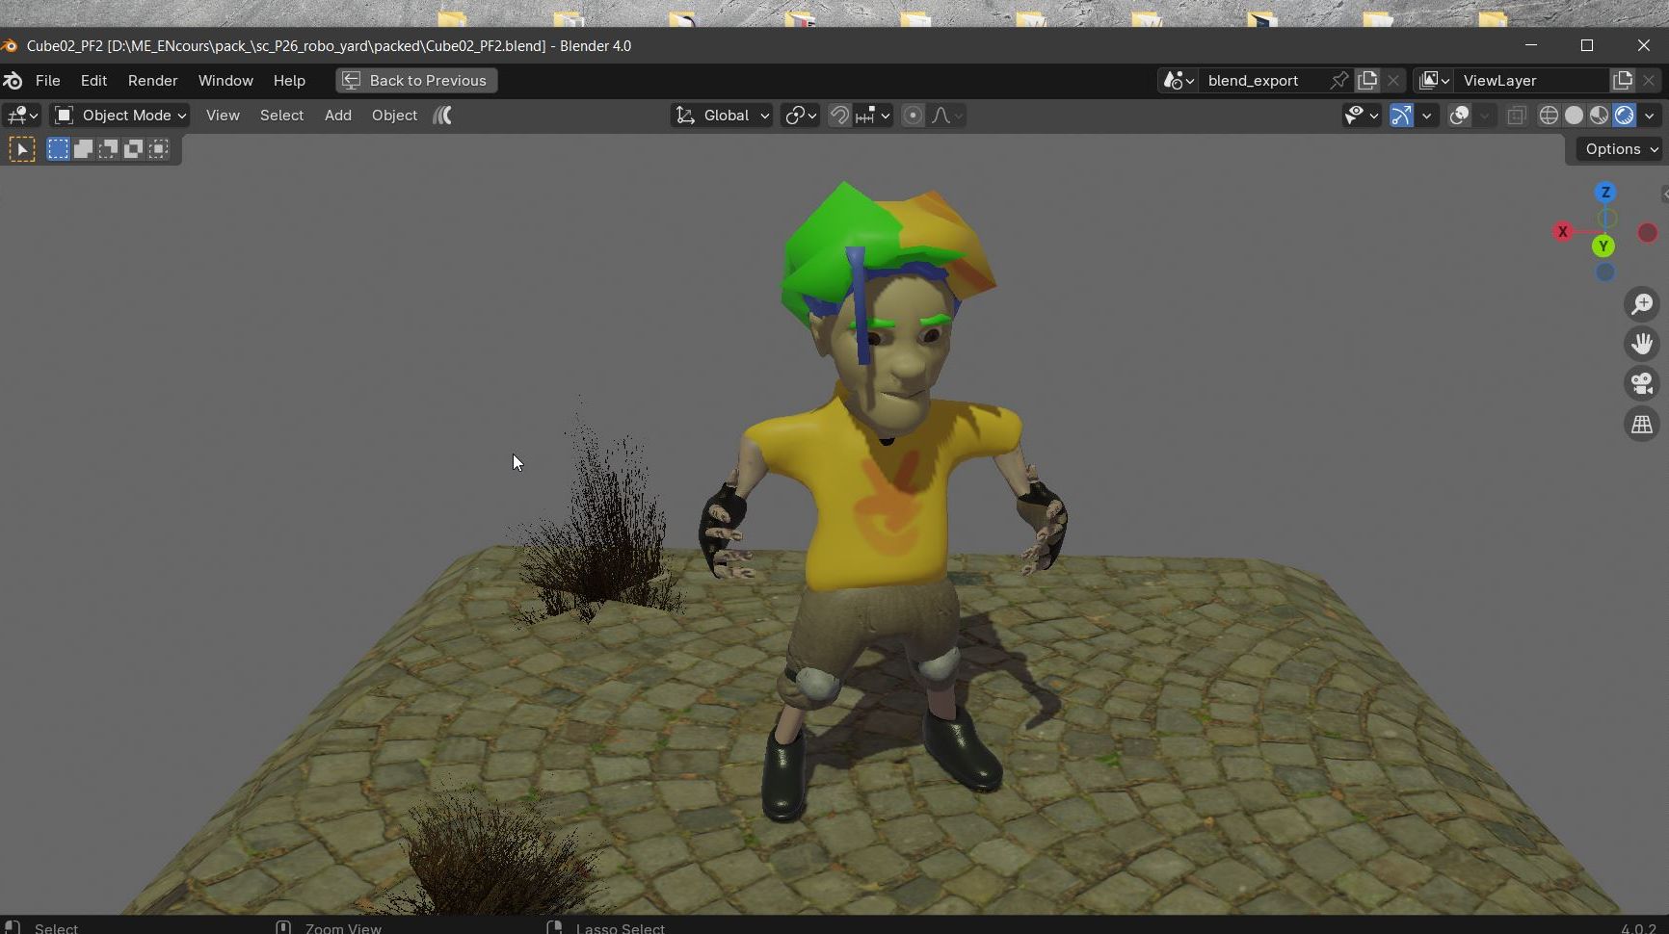Open the Add menu in viewport header

337,116
